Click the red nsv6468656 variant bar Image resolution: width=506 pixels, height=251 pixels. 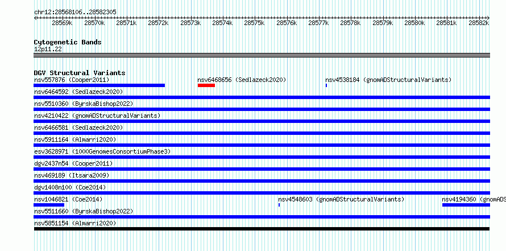206,85
